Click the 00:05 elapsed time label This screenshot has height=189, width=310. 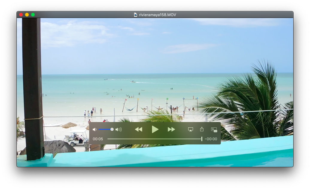click(98, 139)
